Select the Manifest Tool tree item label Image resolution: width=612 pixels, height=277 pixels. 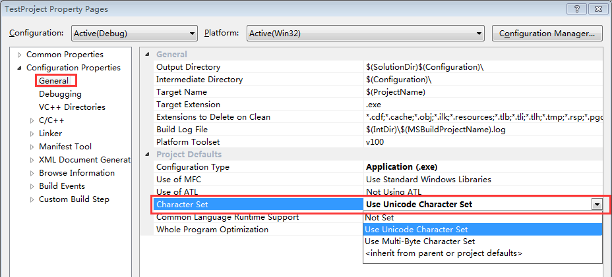pos(65,147)
